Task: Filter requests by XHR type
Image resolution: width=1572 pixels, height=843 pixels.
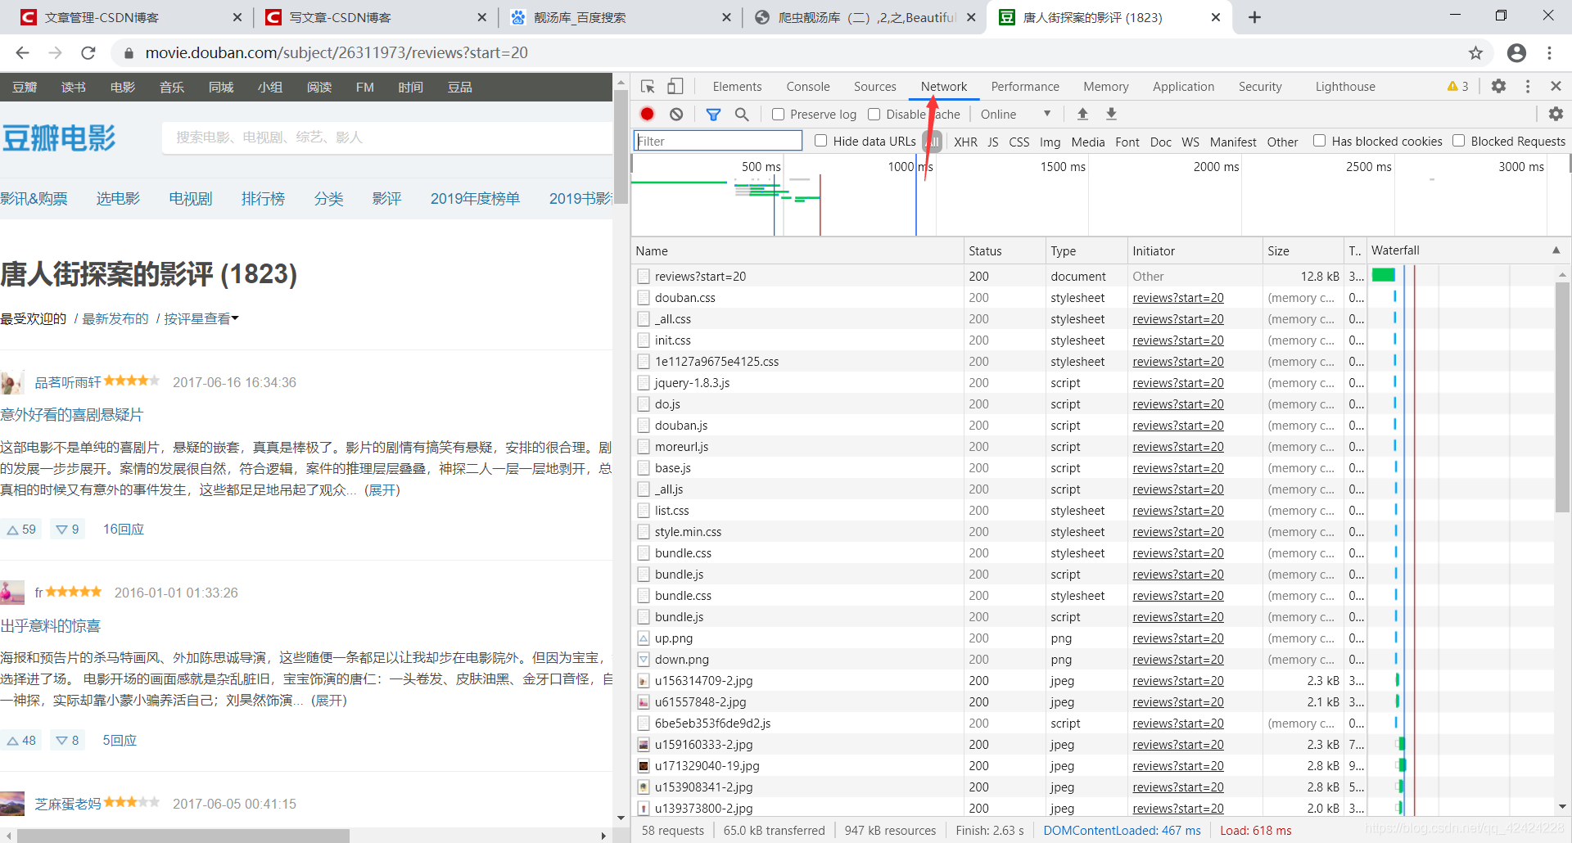Action: click(965, 142)
